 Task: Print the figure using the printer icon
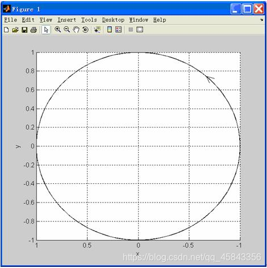pyautogui.click(x=34, y=30)
